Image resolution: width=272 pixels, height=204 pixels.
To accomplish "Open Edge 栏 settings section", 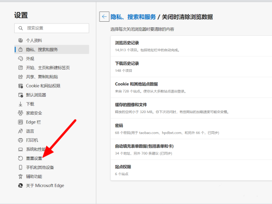I will [52, 122].
